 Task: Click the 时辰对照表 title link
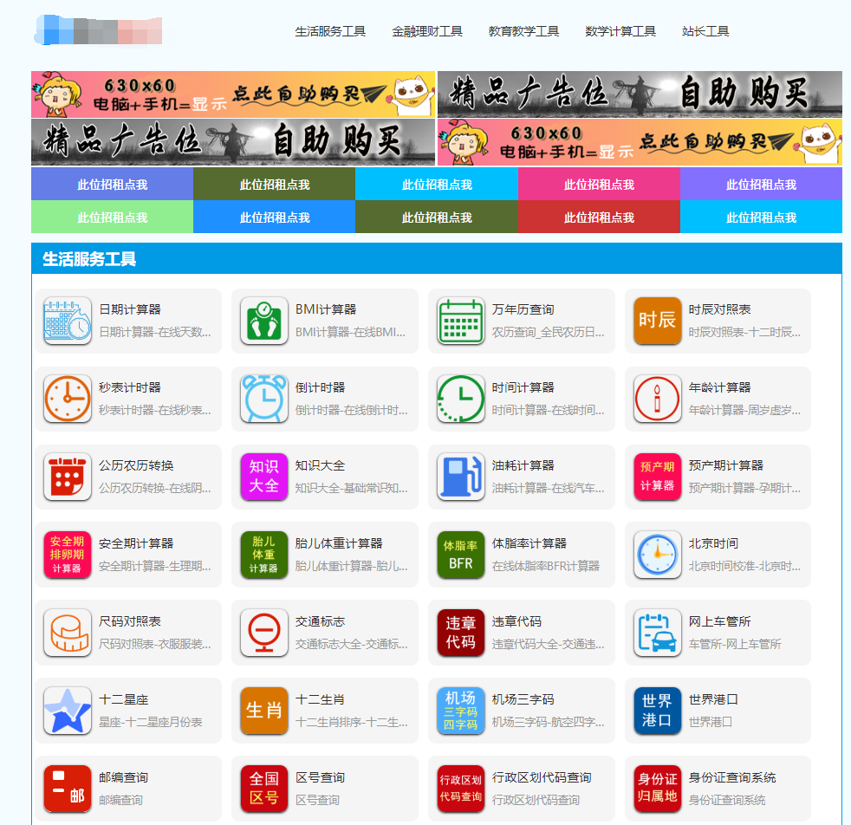tap(719, 309)
